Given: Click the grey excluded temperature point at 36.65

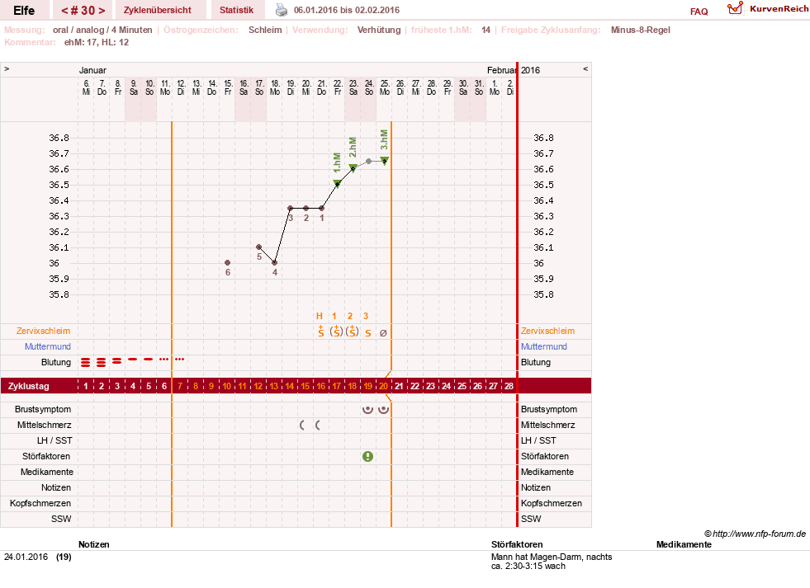Looking at the screenshot, I should (x=369, y=162).
